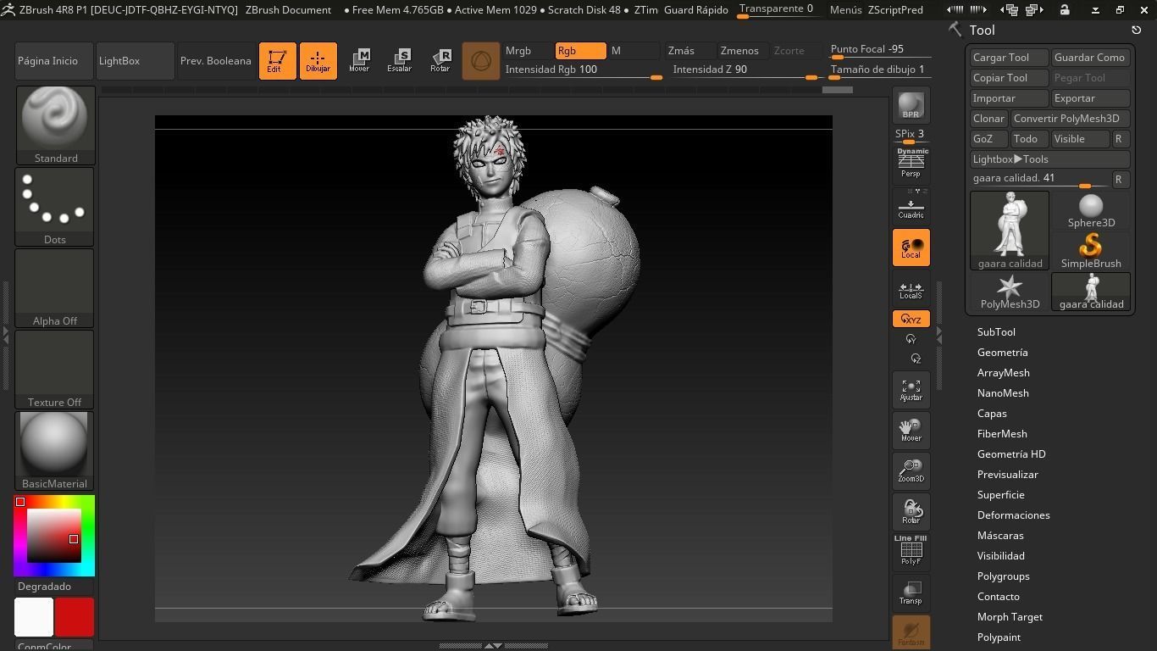The height and width of the screenshot is (651, 1157).
Task: Click Guardar Como button
Action: click(x=1091, y=58)
